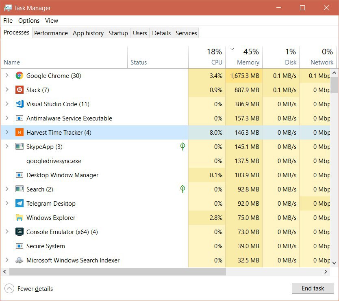Open the File menu

coord(8,21)
